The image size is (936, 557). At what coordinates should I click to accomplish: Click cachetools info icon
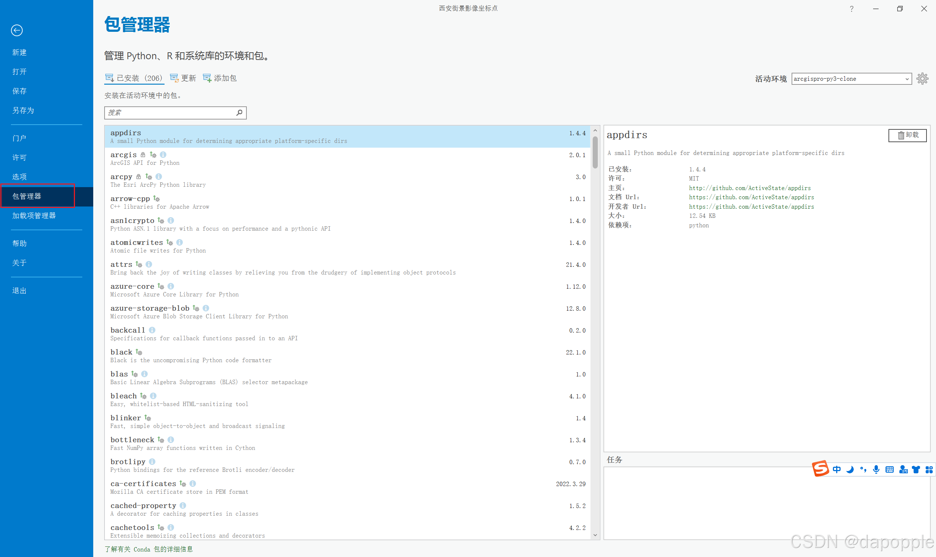click(170, 527)
